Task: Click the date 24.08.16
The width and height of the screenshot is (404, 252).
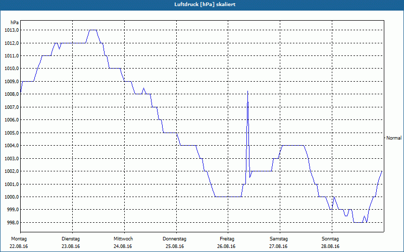Action: click(x=123, y=246)
